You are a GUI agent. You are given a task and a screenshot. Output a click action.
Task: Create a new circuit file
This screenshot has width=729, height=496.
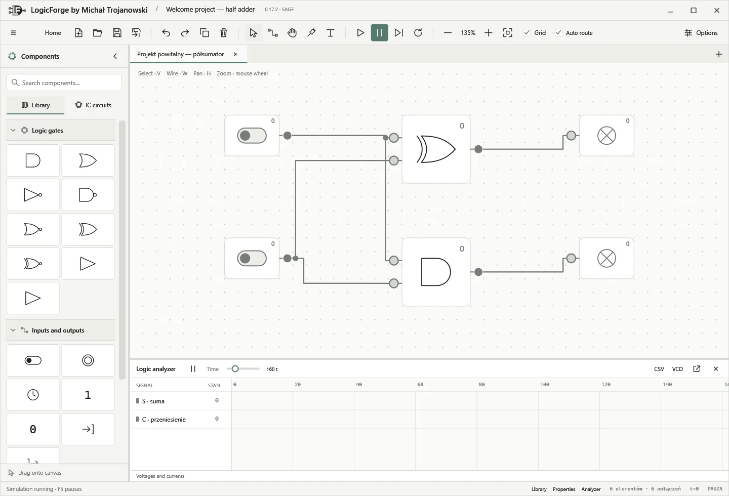78,33
